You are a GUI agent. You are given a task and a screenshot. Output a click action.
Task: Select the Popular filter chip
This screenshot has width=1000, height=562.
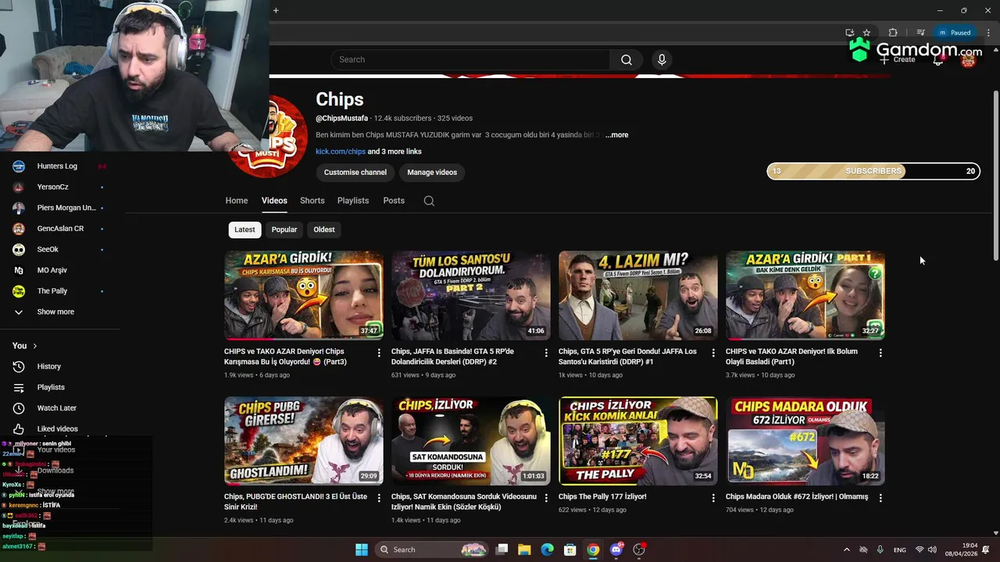pyautogui.click(x=284, y=229)
